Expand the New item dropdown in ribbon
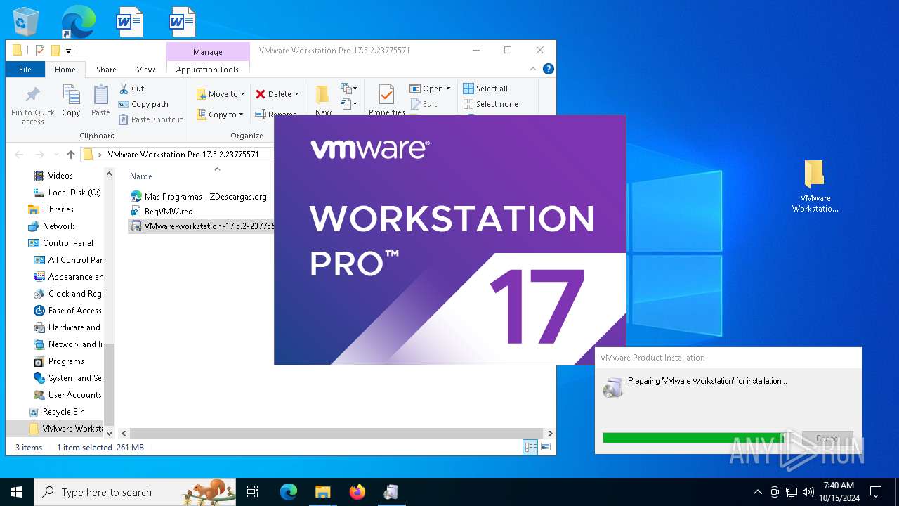The height and width of the screenshot is (506, 899). point(348,89)
